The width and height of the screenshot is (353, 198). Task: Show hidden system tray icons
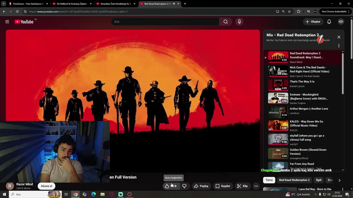[x=316, y=194]
